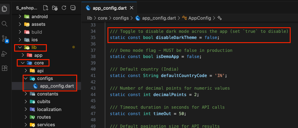Select app_config.dart in the file tree
298x128 pixels.
[57, 86]
